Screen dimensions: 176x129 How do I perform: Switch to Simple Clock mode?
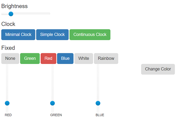click(x=52, y=34)
